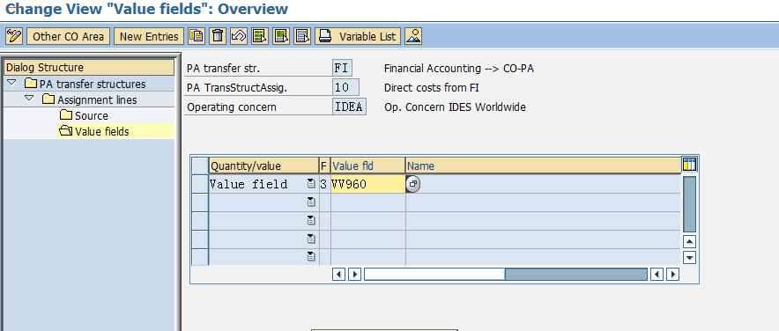
Task: Click the empty Value fld cell in second row
Action: tap(367, 202)
